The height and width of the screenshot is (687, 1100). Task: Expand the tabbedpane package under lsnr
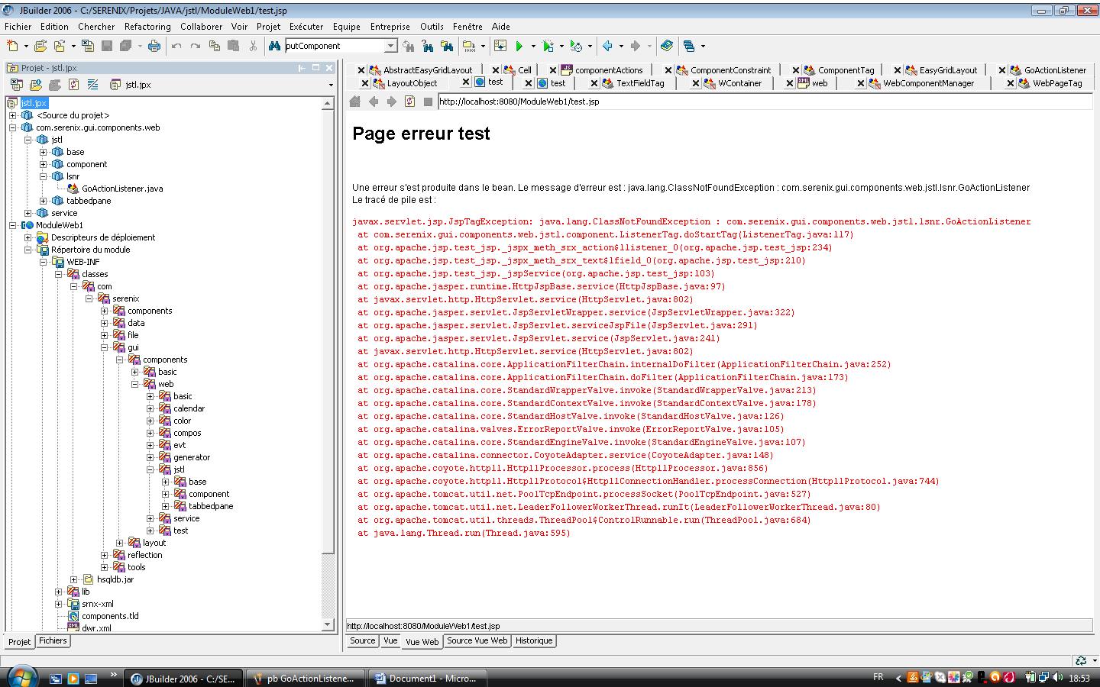coord(43,201)
